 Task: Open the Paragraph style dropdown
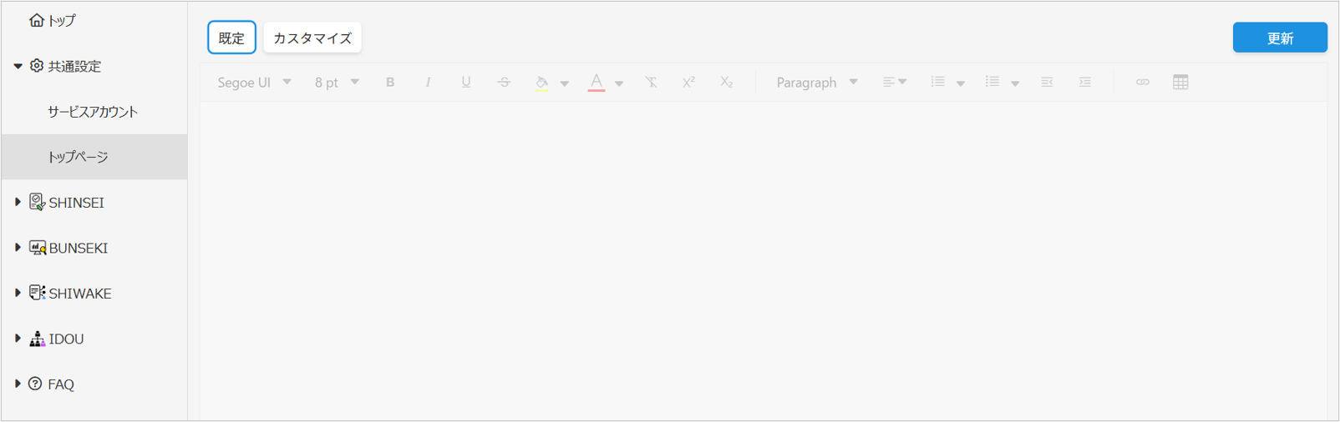816,82
